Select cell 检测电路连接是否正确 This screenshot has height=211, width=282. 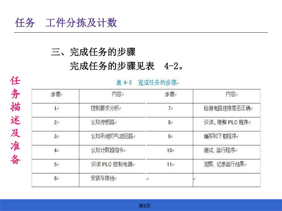[227, 110]
